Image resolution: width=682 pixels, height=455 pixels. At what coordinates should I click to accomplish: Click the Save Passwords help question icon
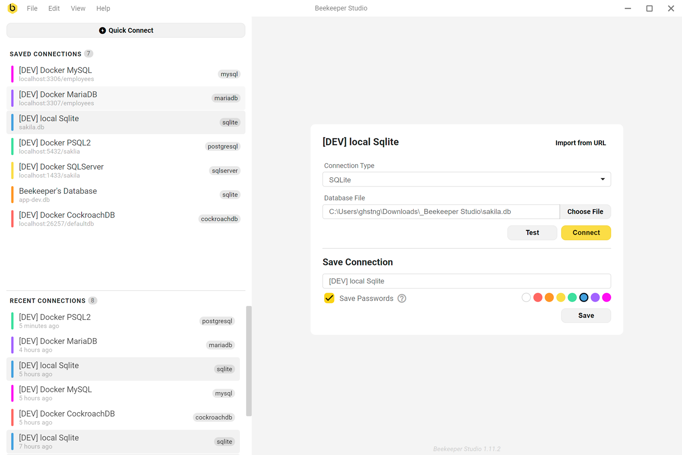point(401,298)
